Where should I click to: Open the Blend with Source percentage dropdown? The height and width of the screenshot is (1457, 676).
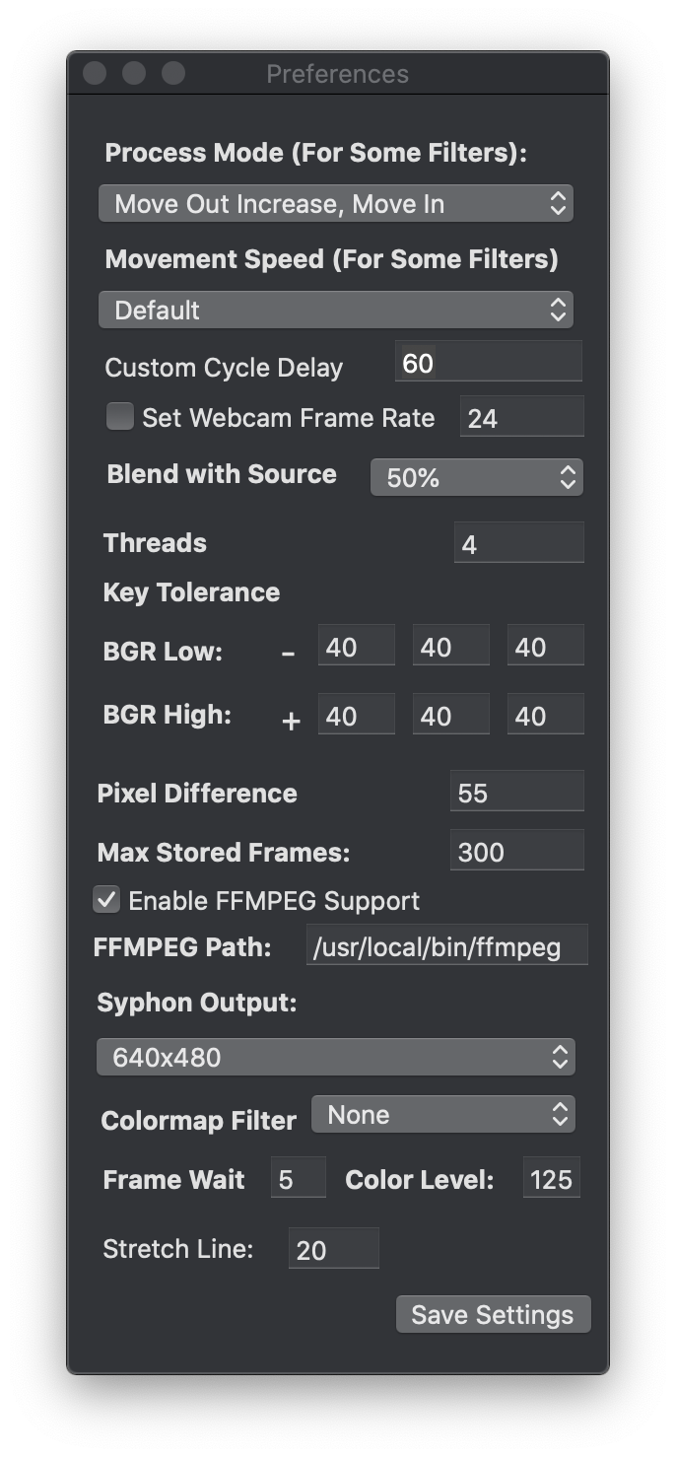[477, 478]
